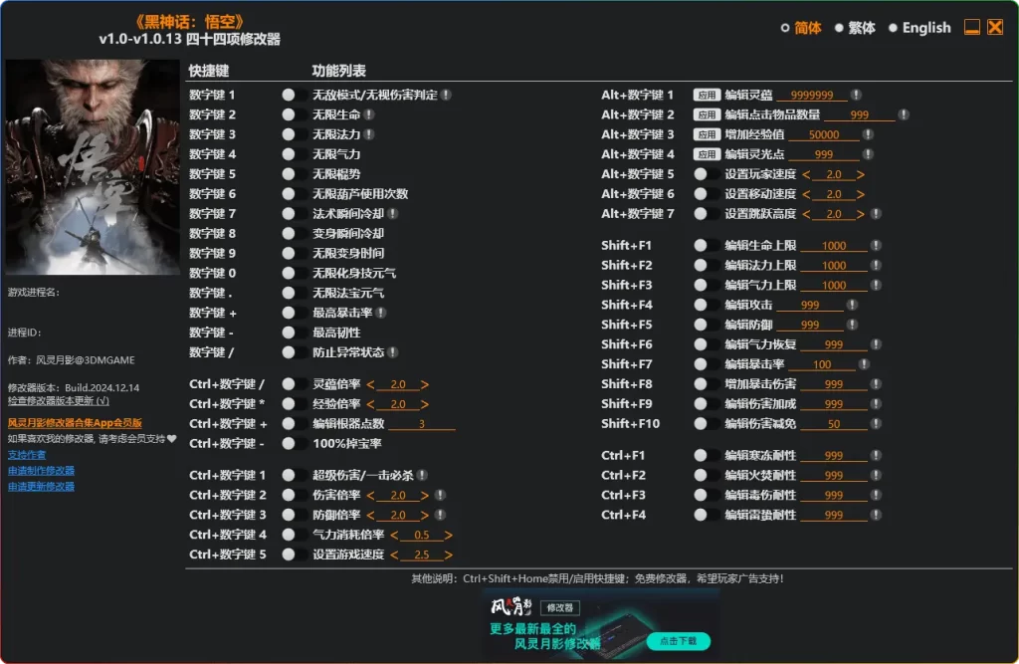1019x664 pixels.
Task: Click 检查修改器版本更新 link
Action: pos(58,401)
